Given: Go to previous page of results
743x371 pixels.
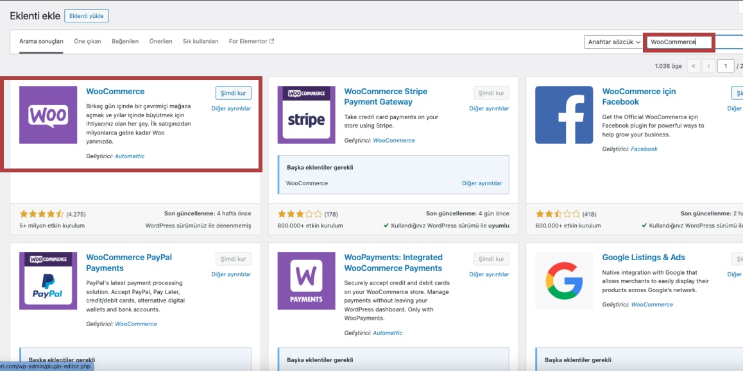Looking at the screenshot, I should click(709, 66).
